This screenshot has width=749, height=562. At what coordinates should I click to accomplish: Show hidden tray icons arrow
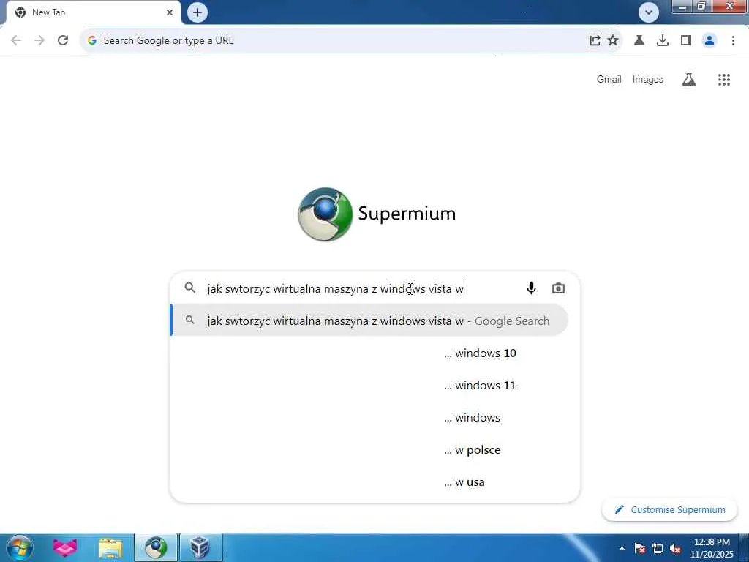(622, 548)
